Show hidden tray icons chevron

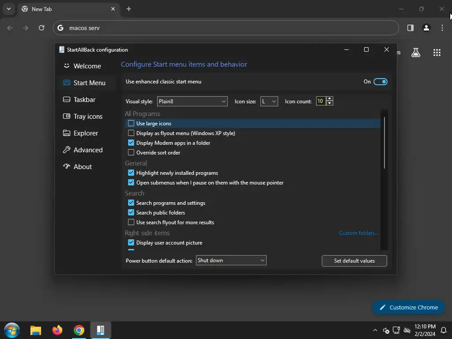point(375,330)
